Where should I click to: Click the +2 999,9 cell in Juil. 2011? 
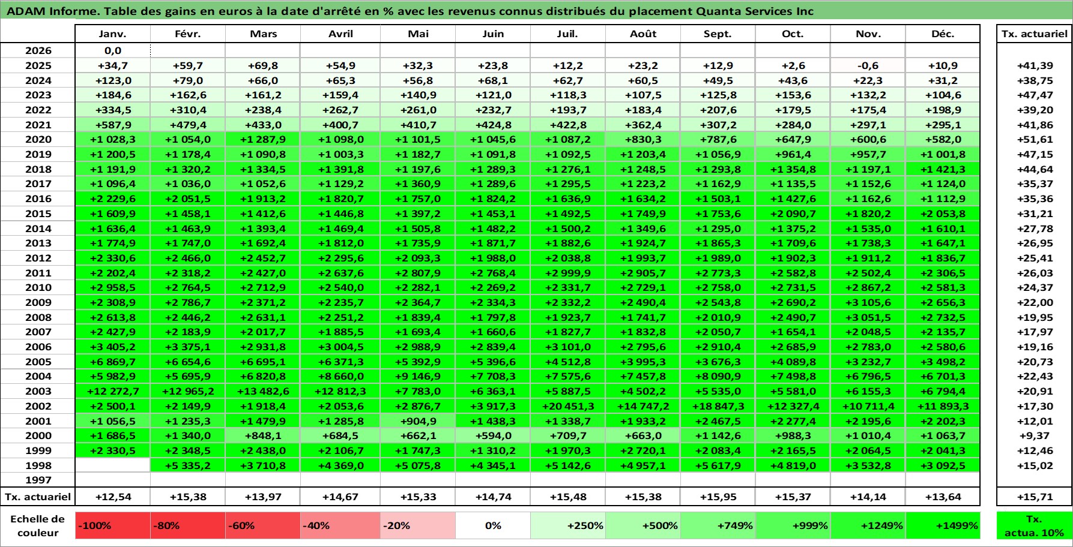point(568,273)
